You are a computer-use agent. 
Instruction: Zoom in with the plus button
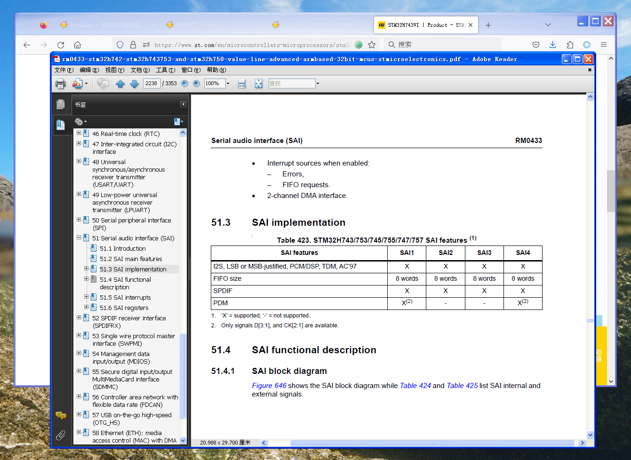196,83
